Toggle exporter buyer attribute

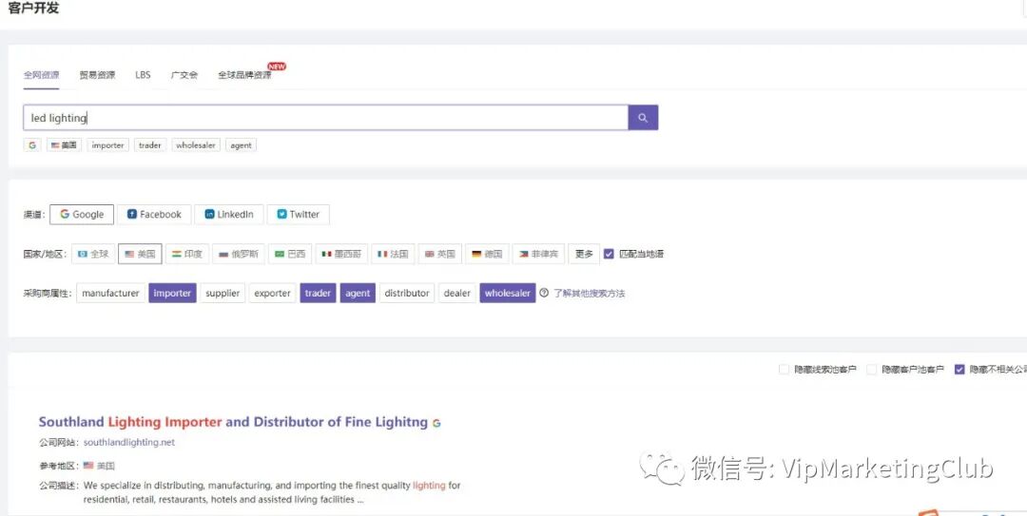coord(273,294)
